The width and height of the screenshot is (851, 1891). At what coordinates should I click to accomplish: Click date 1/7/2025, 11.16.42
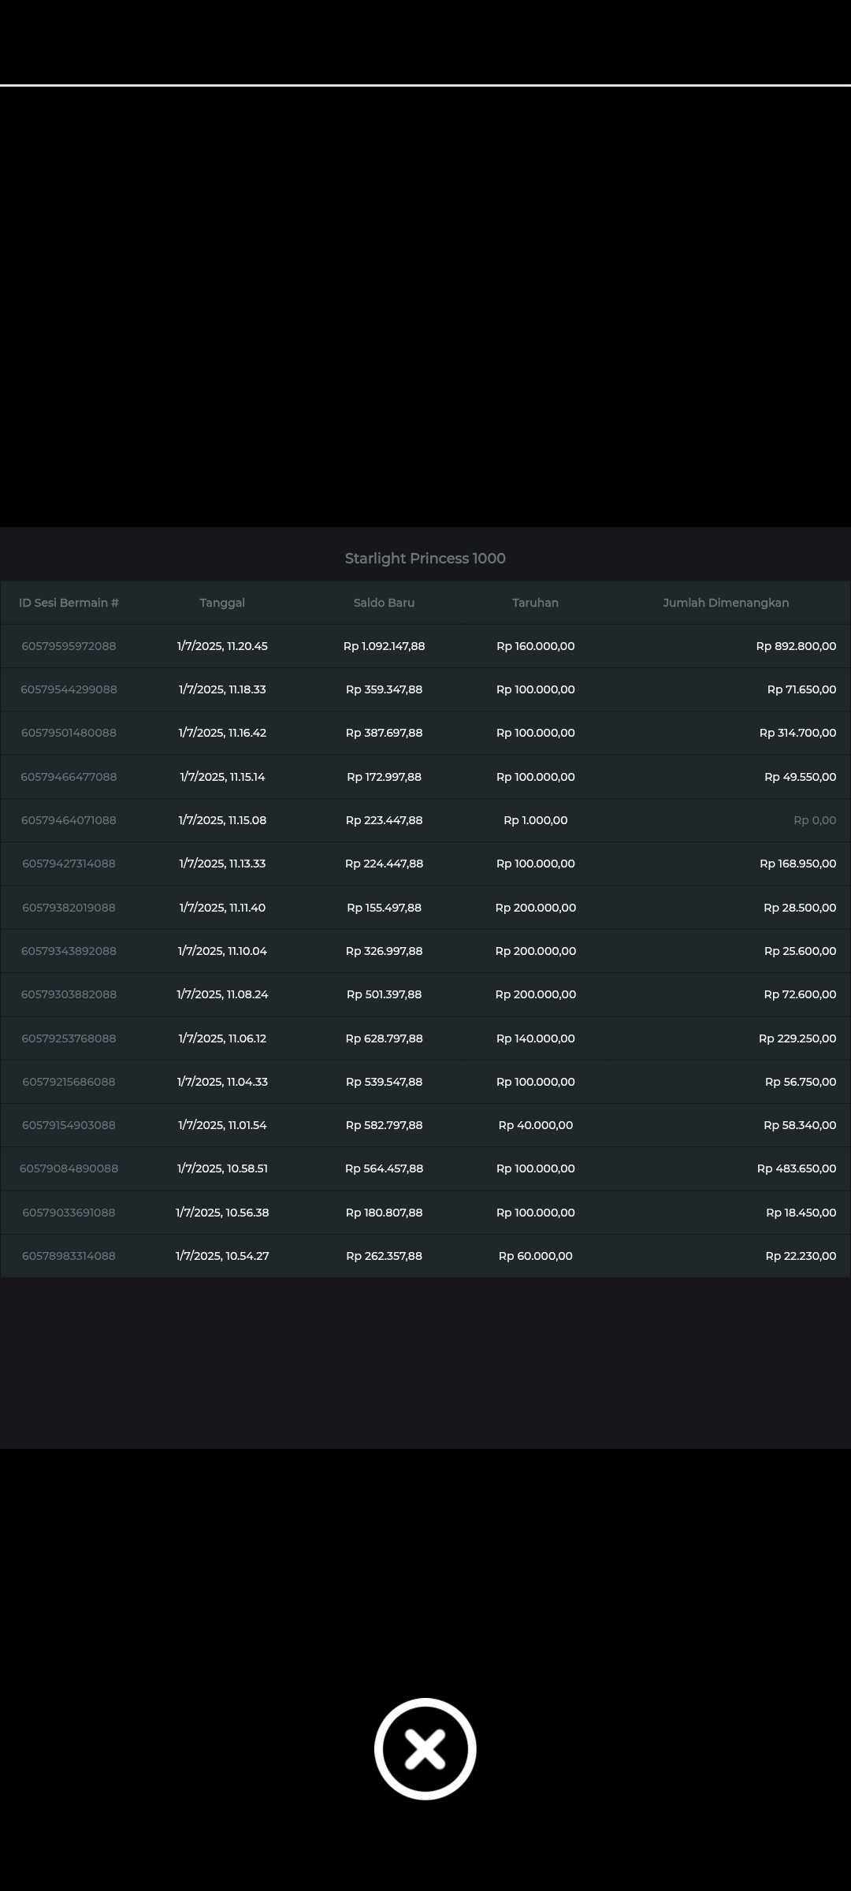tap(222, 733)
